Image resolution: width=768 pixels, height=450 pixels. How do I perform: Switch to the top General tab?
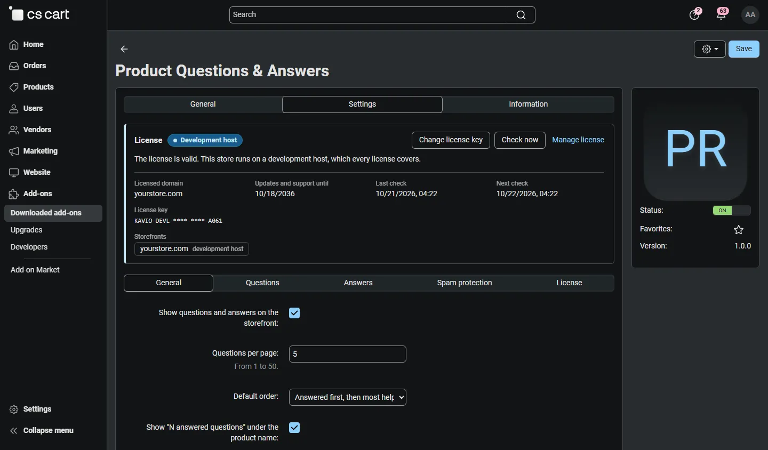pyautogui.click(x=203, y=105)
